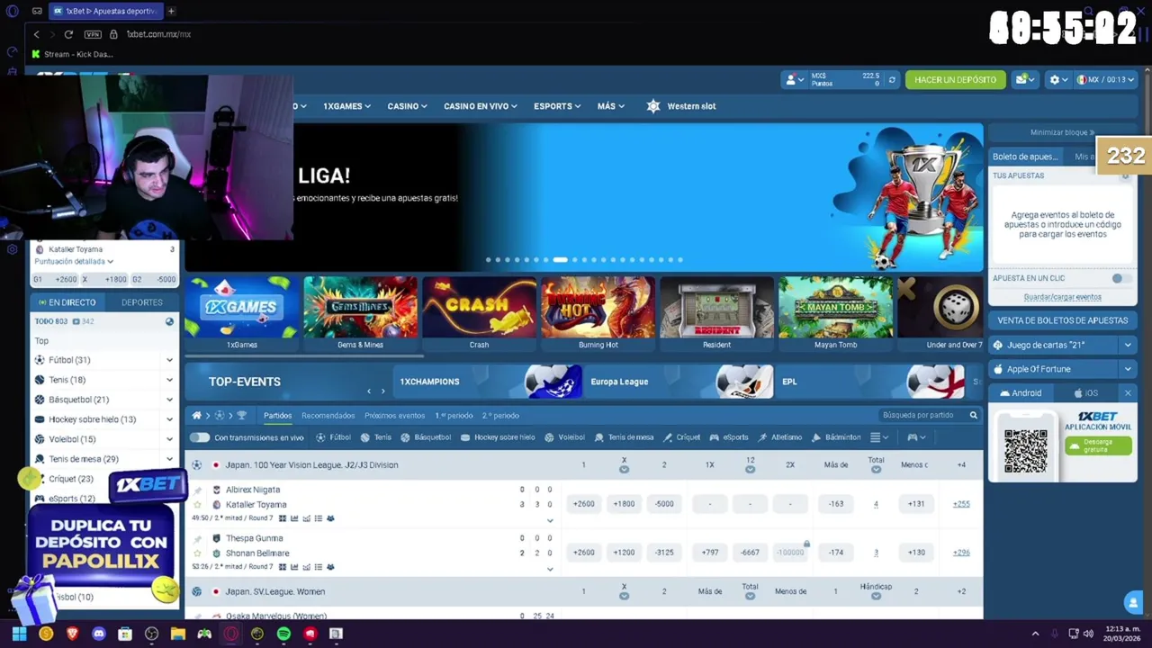Filter by Atletismo in sports bar
This screenshot has width=1152, height=648.
coord(779,437)
